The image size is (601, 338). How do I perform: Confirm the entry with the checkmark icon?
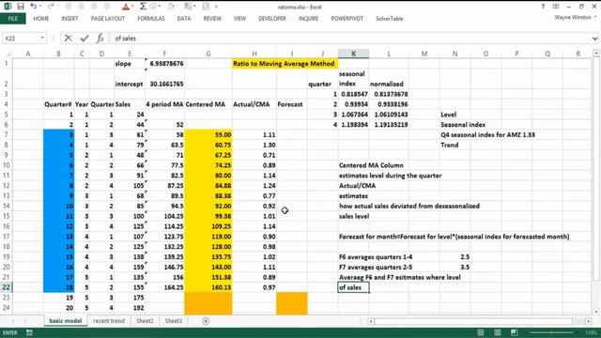pos(85,38)
